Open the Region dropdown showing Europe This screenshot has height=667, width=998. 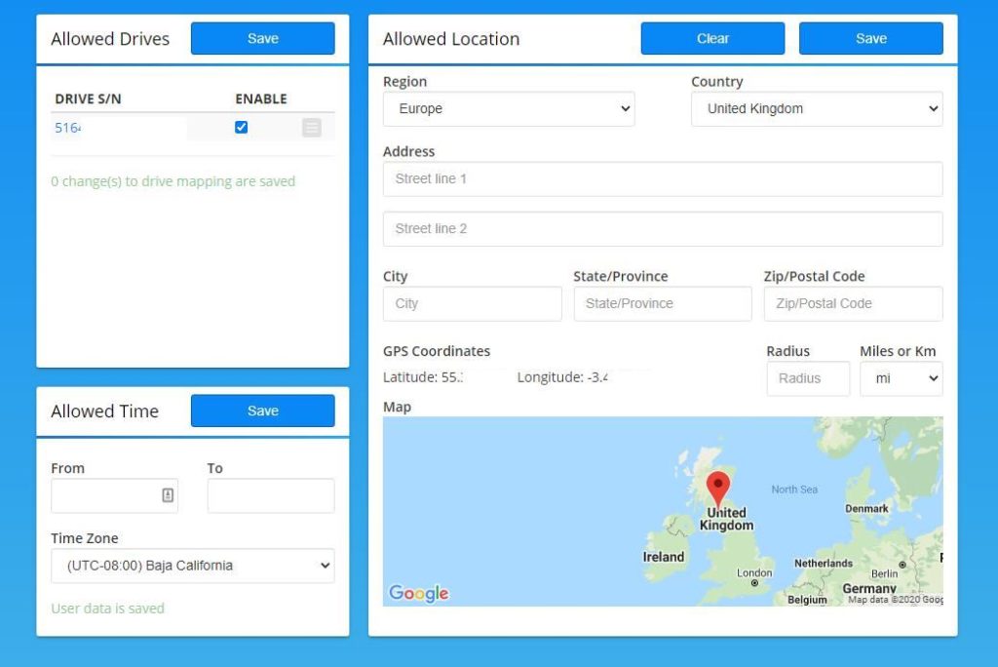509,109
